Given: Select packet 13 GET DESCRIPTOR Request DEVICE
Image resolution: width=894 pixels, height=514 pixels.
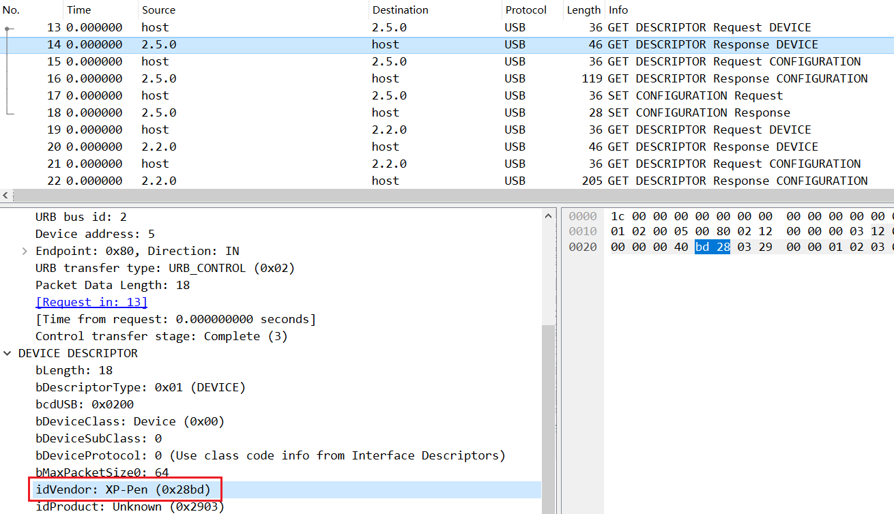Looking at the screenshot, I should [447, 27].
